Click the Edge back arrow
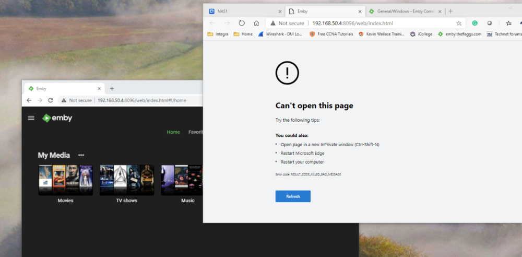The width and height of the screenshot is (522, 257). (212, 23)
